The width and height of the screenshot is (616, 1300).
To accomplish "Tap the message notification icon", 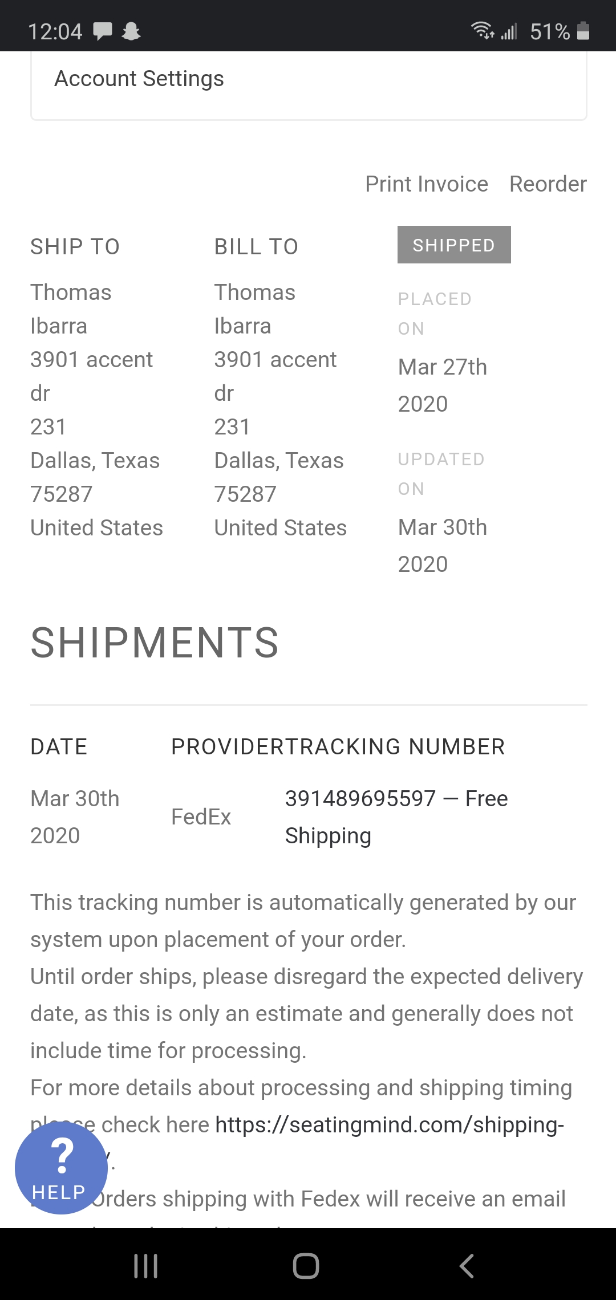I will pyautogui.click(x=103, y=31).
